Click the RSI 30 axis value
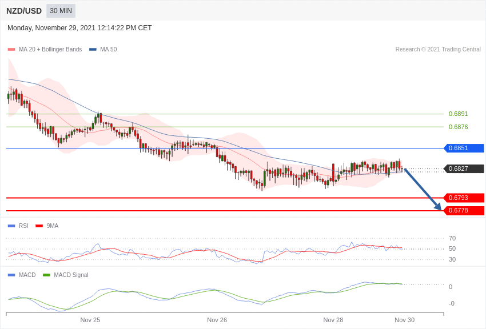 click(452, 259)
